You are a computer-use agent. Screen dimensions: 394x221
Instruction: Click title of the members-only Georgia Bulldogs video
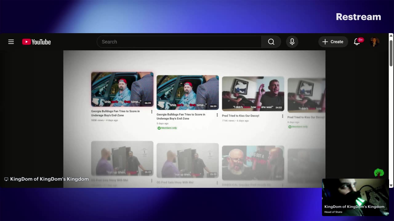click(x=181, y=116)
